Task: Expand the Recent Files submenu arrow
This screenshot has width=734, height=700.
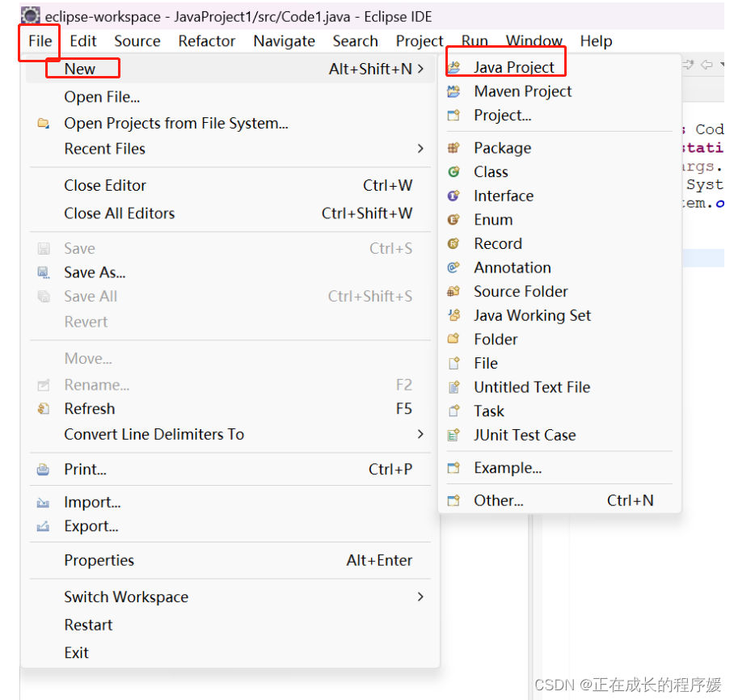Action: (420, 149)
